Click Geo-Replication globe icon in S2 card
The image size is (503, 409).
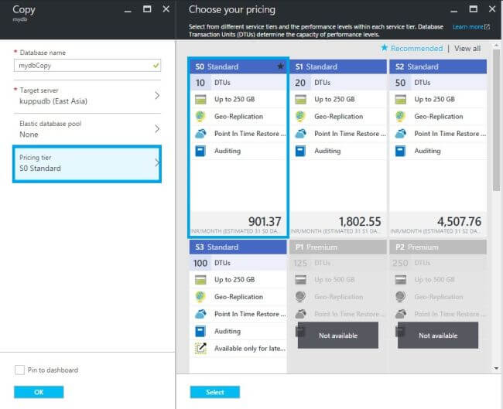click(400, 117)
